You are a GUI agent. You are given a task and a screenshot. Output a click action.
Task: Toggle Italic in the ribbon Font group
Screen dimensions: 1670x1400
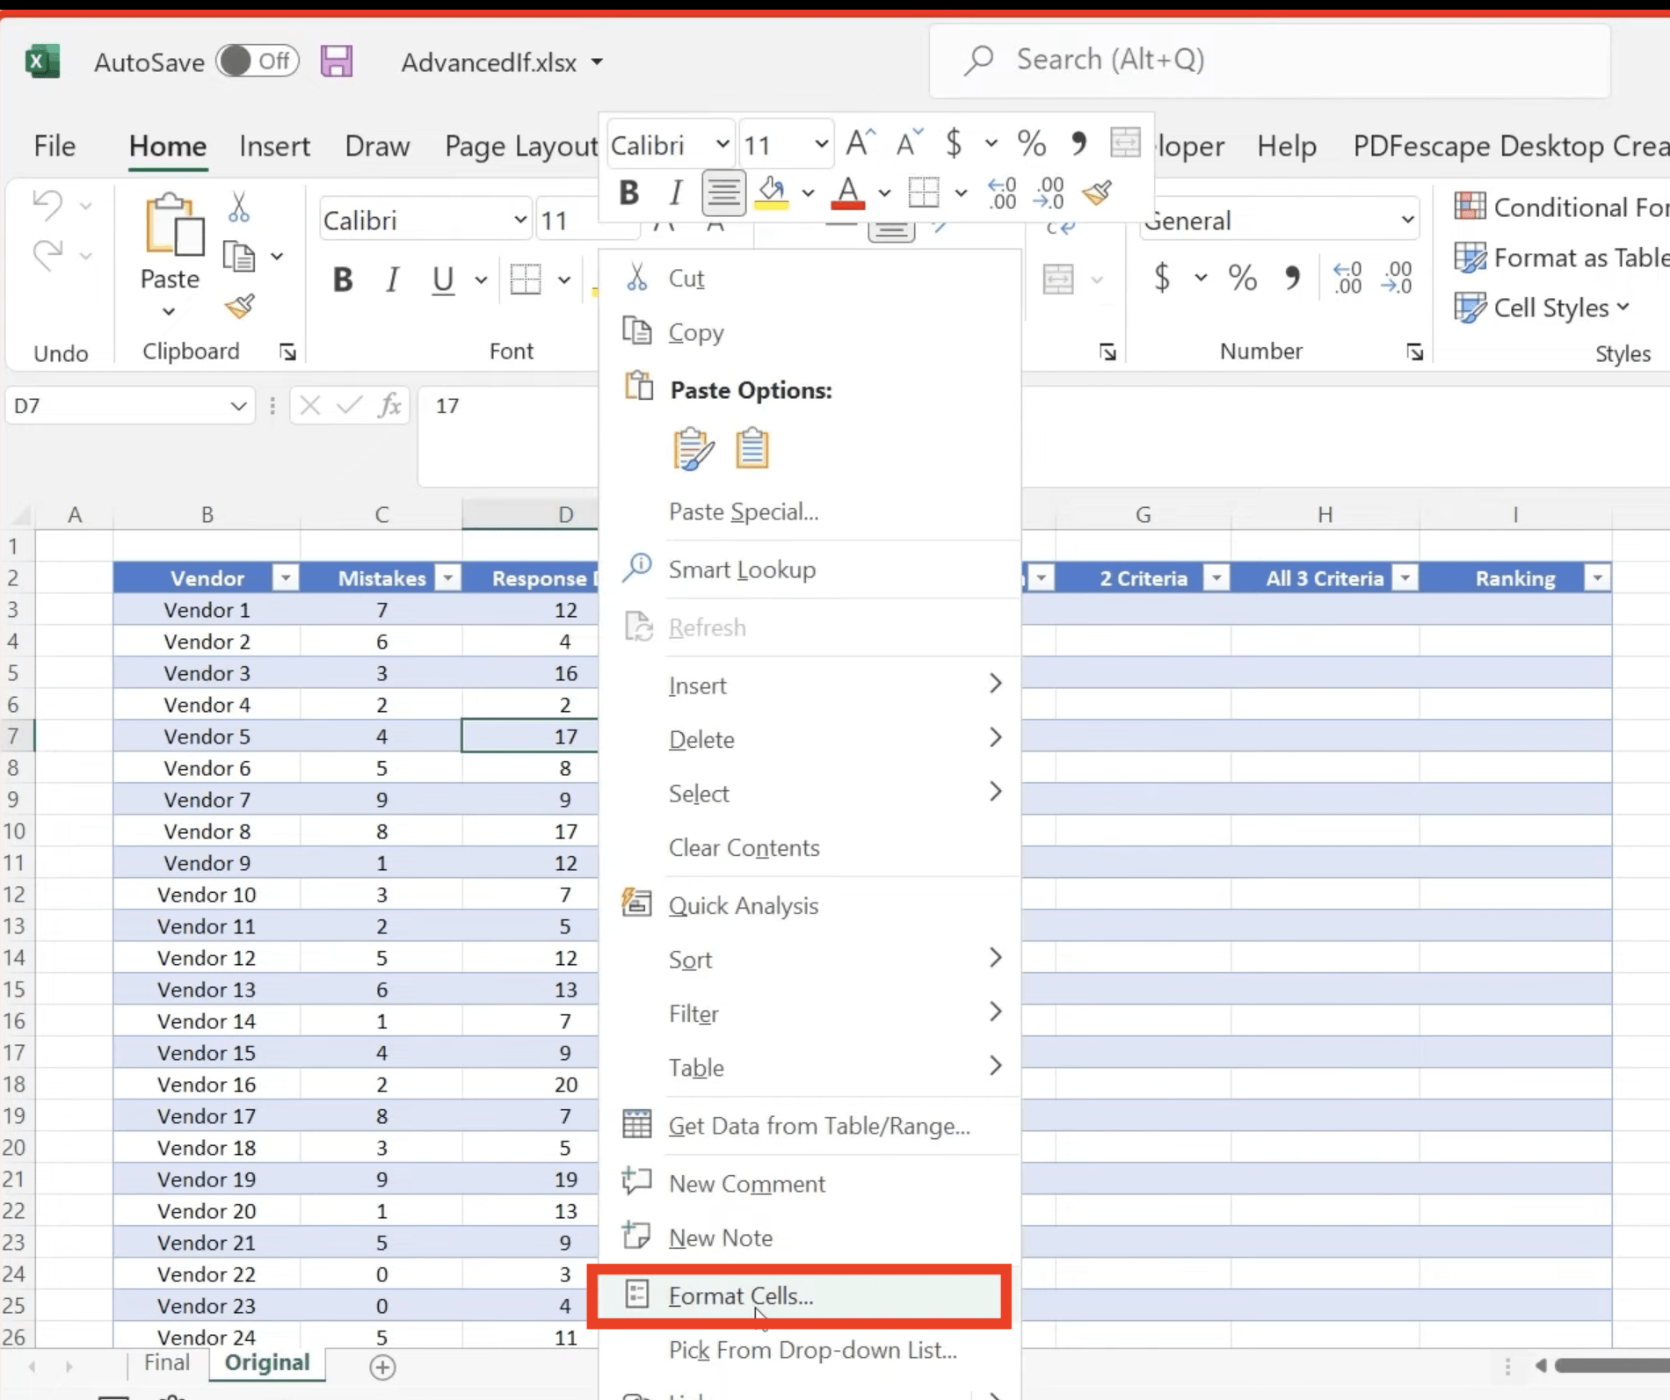tap(392, 280)
